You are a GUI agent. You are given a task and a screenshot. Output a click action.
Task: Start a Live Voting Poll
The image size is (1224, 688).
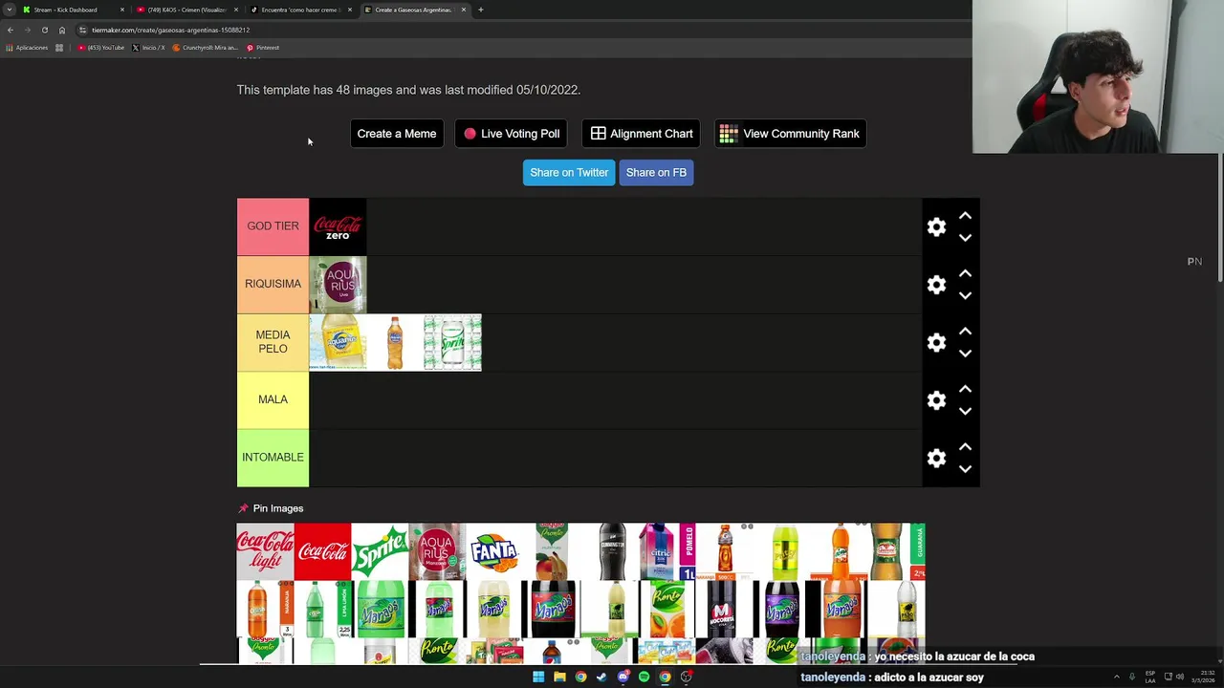[512, 134]
